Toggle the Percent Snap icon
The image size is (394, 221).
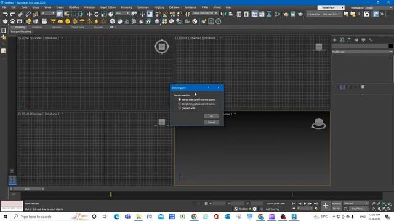click(172, 14)
